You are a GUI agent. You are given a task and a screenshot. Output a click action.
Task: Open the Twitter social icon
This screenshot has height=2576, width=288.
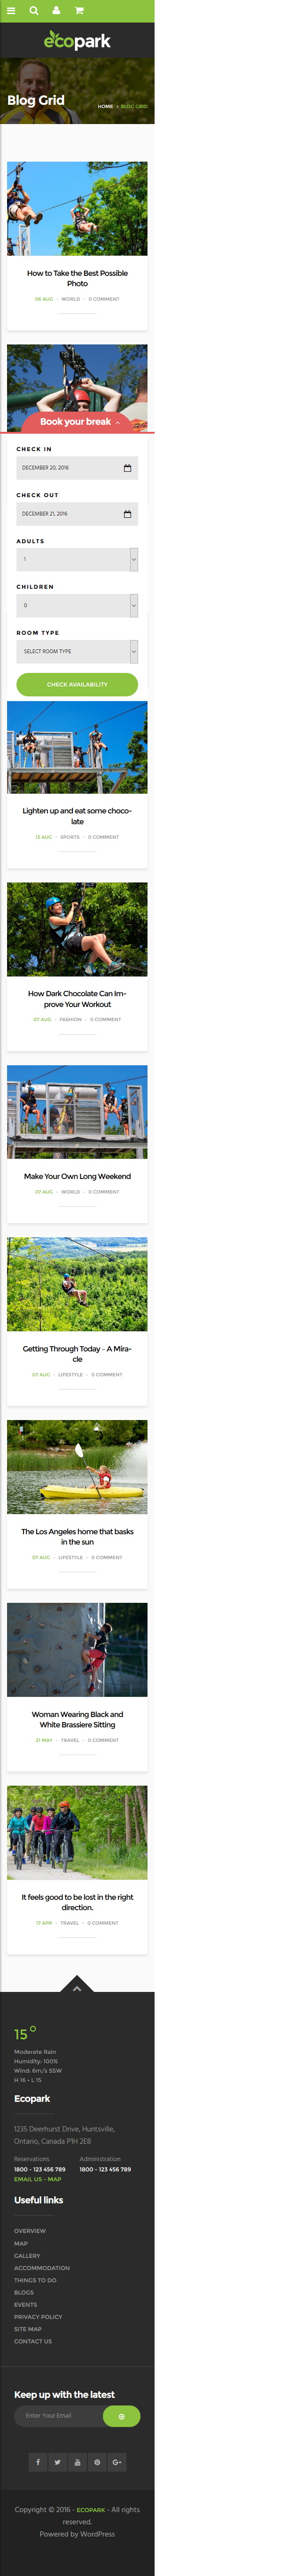coord(57,2461)
